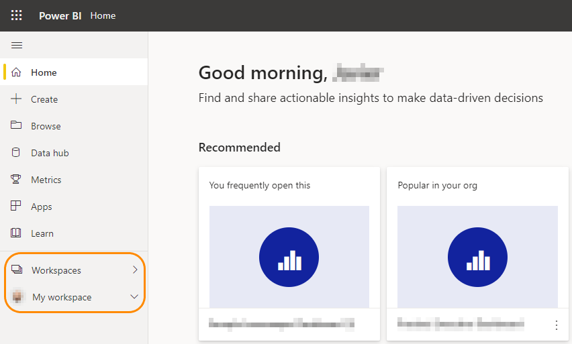The height and width of the screenshot is (344, 572).
Task: Click the Home label in top header
Action: coord(103,15)
